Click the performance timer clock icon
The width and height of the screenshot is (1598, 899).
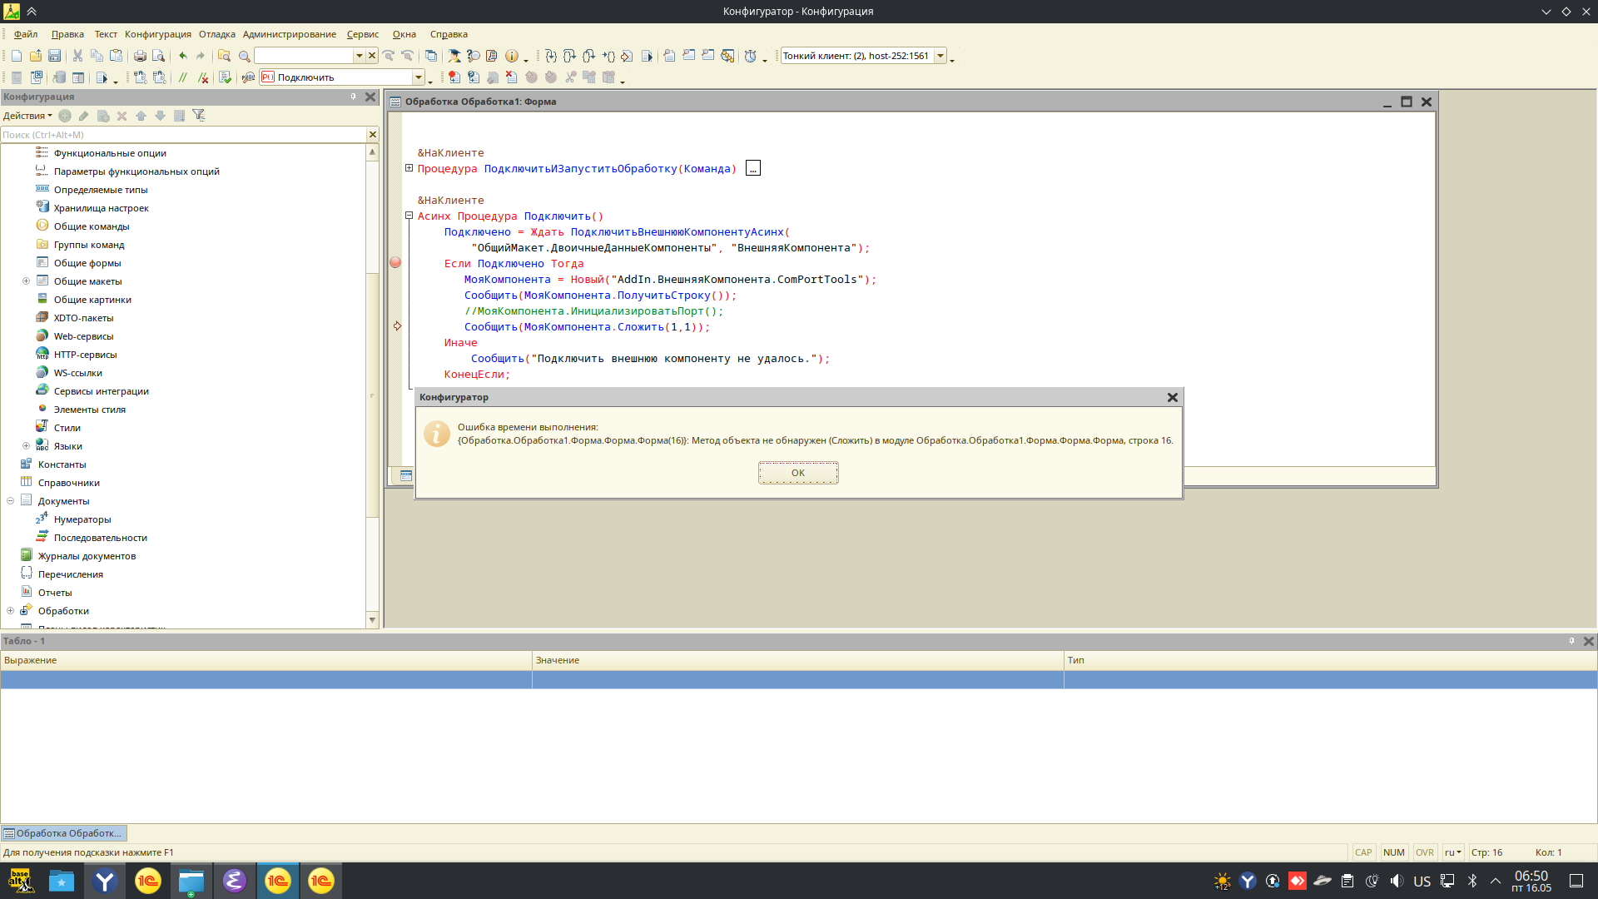point(751,56)
